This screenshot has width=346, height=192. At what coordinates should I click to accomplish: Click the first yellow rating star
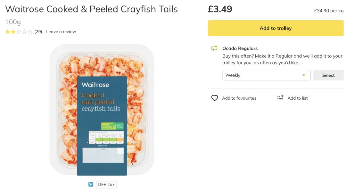pyautogui.click(x=7, y=32)
